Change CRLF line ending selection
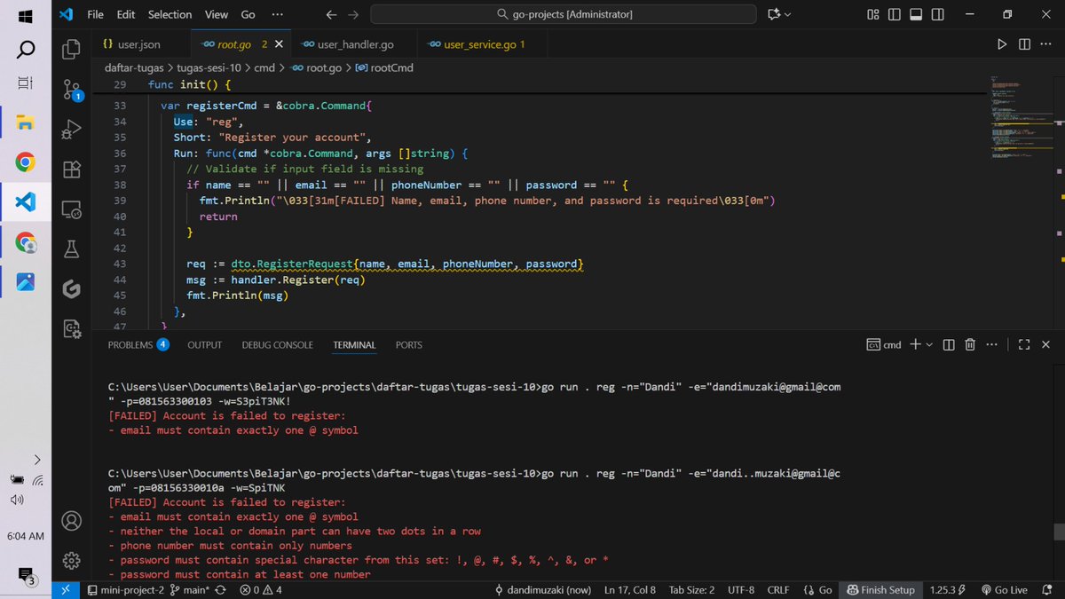The image size is (1065, 599). pos(778,590)
